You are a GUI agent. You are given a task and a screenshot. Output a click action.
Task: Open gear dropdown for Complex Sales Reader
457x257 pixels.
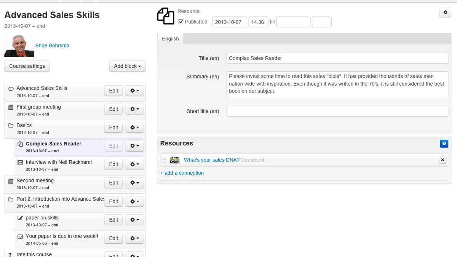click(x=135, y=146)
